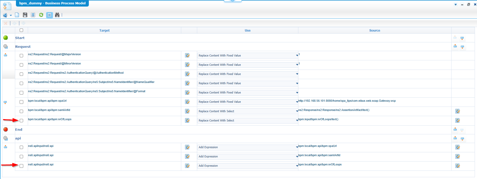The image size is (477, 179).
Task: Click the api activity name link
Action: 18,138
